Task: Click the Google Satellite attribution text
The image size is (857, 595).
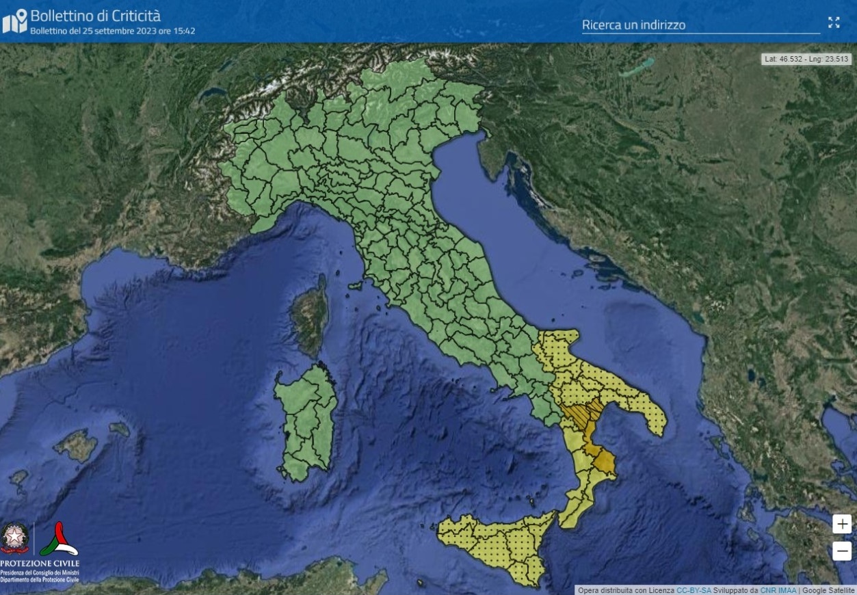Action: tap(829, 590)
